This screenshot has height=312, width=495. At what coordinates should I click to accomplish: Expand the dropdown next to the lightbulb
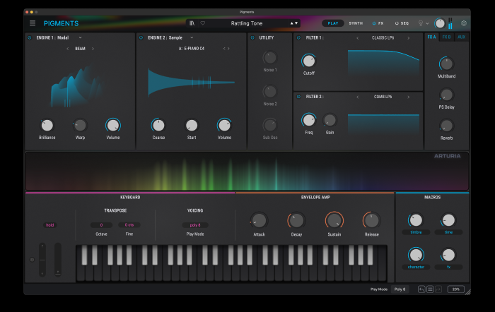point(427,23)
